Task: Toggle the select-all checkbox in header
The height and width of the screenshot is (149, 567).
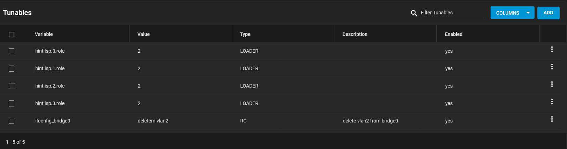Action: 12,35
